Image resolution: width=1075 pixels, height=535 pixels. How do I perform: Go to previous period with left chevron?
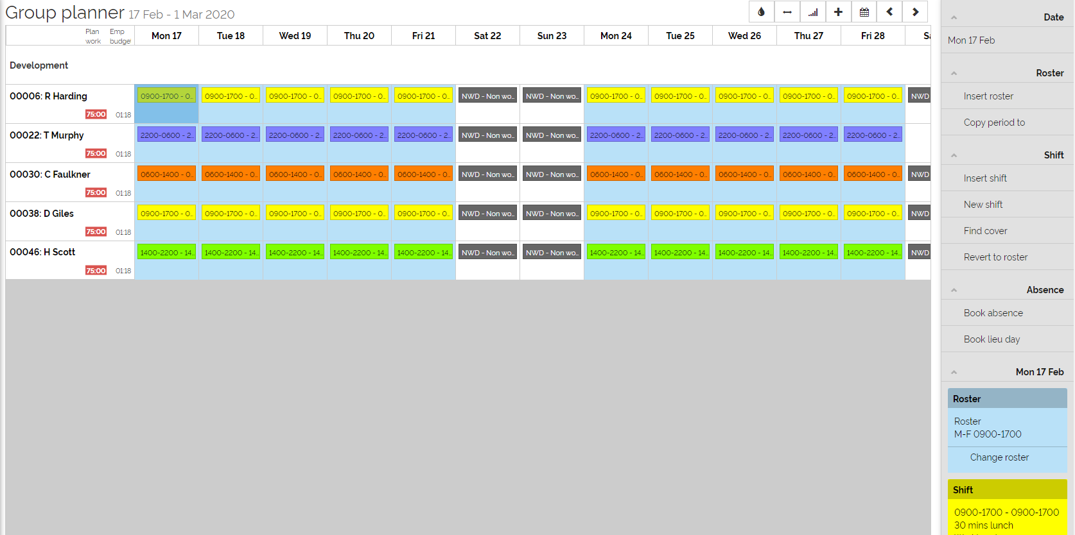pyautogui.click(x=890, y=12)
